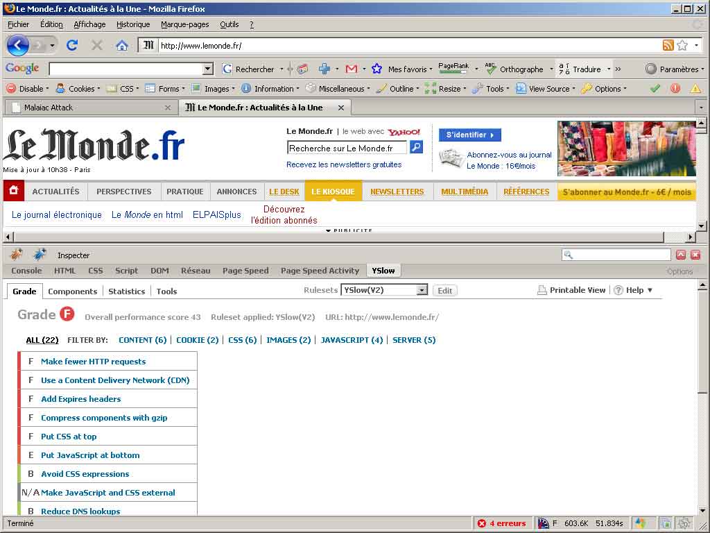Open the Recevez les newsletters gratuites link
This screenshot has height=533, width=710.
click(x=344, y=164)
